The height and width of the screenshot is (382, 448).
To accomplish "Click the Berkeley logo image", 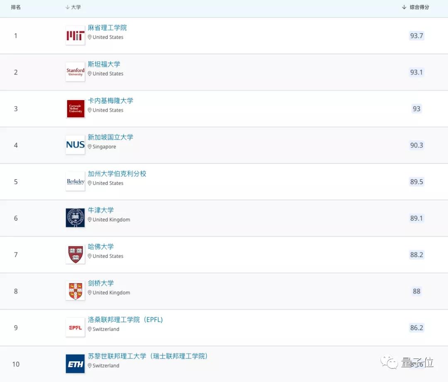I will click(x=75, y=181).
